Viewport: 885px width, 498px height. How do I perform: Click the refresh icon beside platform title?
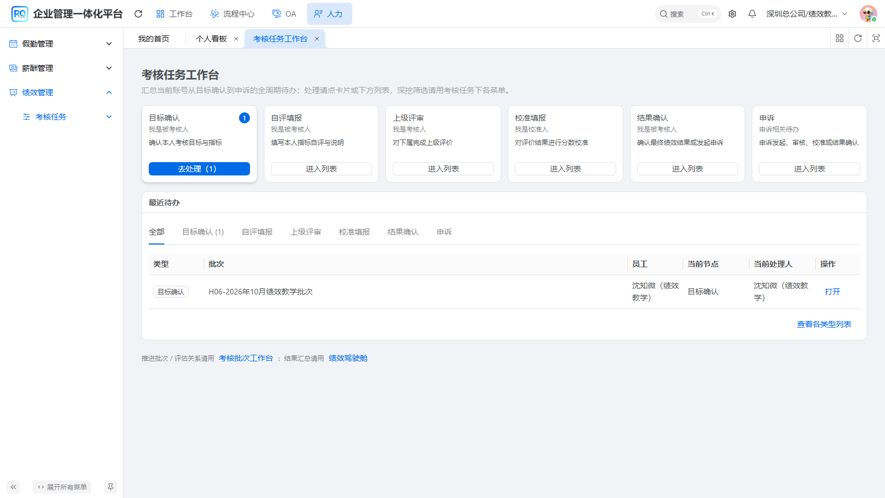138,14
